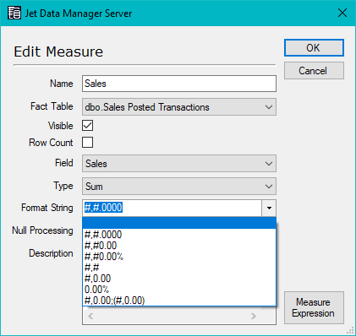Confirm changes with the OK button

(x=314, y=47)
